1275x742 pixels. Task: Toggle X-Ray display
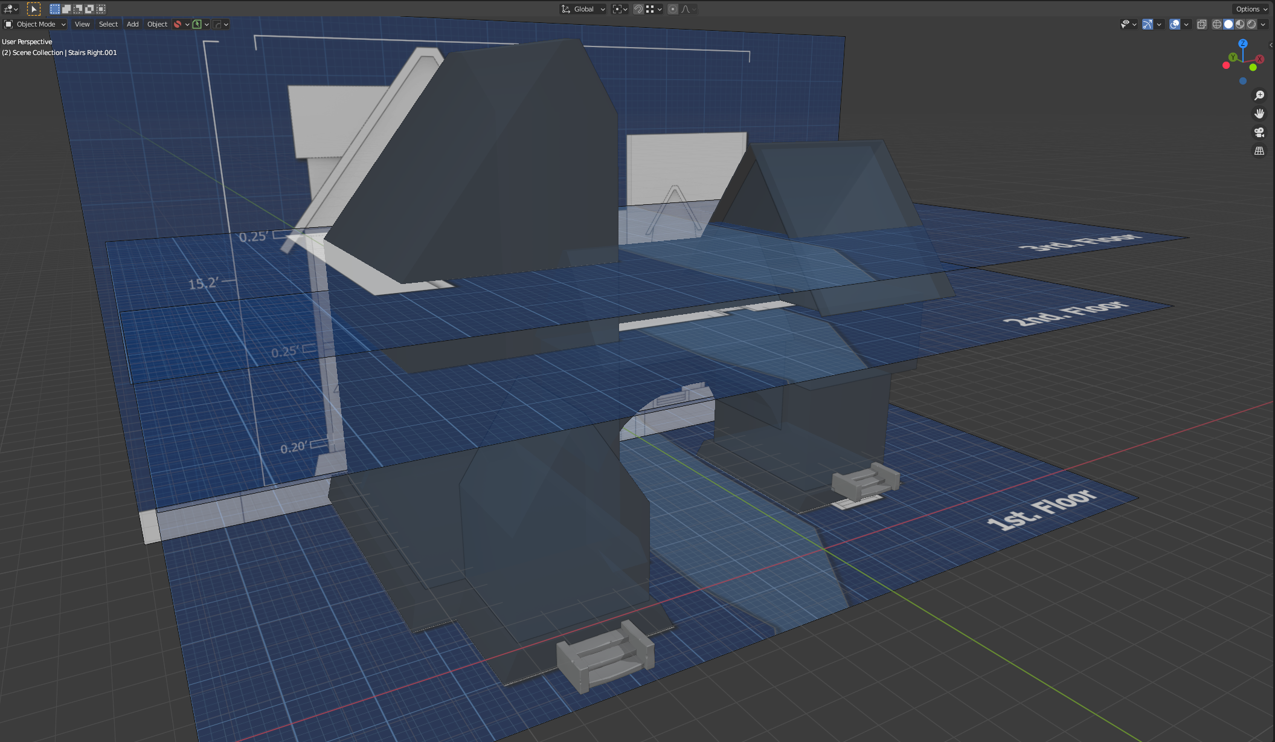click(1202, 24)
